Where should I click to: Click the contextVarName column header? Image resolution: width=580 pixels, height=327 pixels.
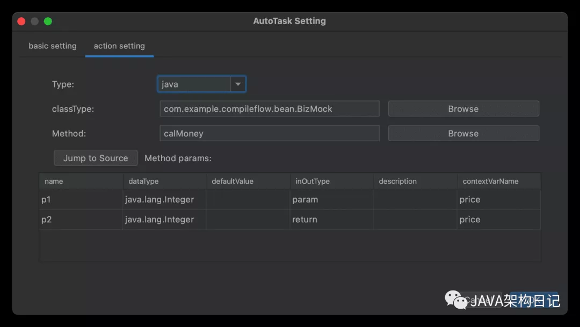coord(498,181)
